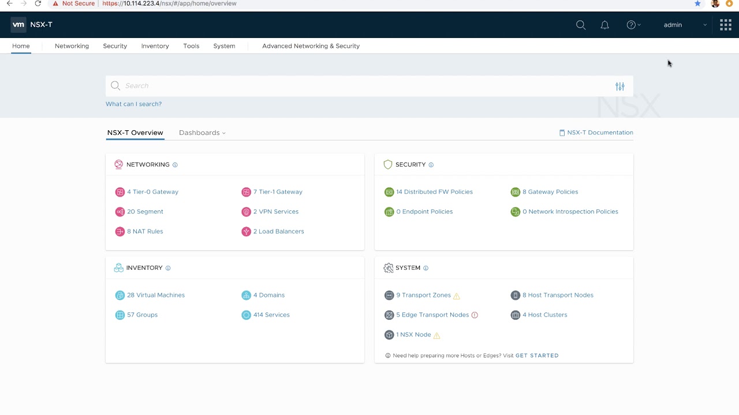This screenshot has height=415, width=739.
Task: Open the 14 Distributed FW Policies link
Action: click(434, 192)
